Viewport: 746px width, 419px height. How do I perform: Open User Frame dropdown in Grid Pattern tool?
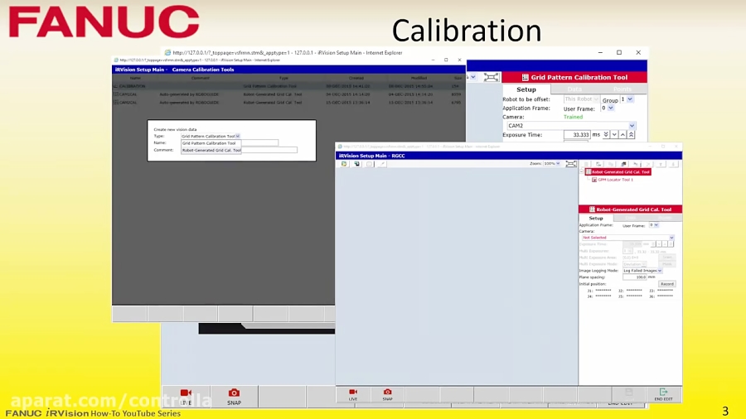pos(611,108)
